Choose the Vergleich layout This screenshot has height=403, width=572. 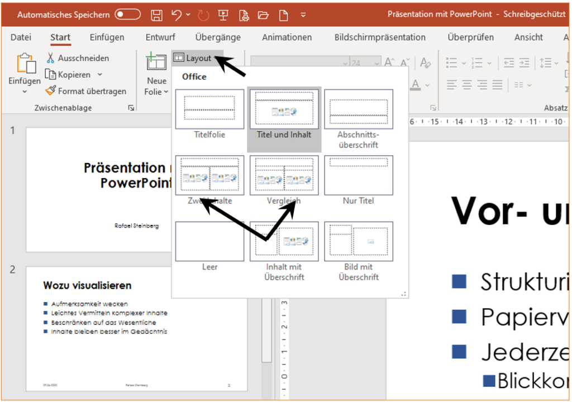pos(284,180)
